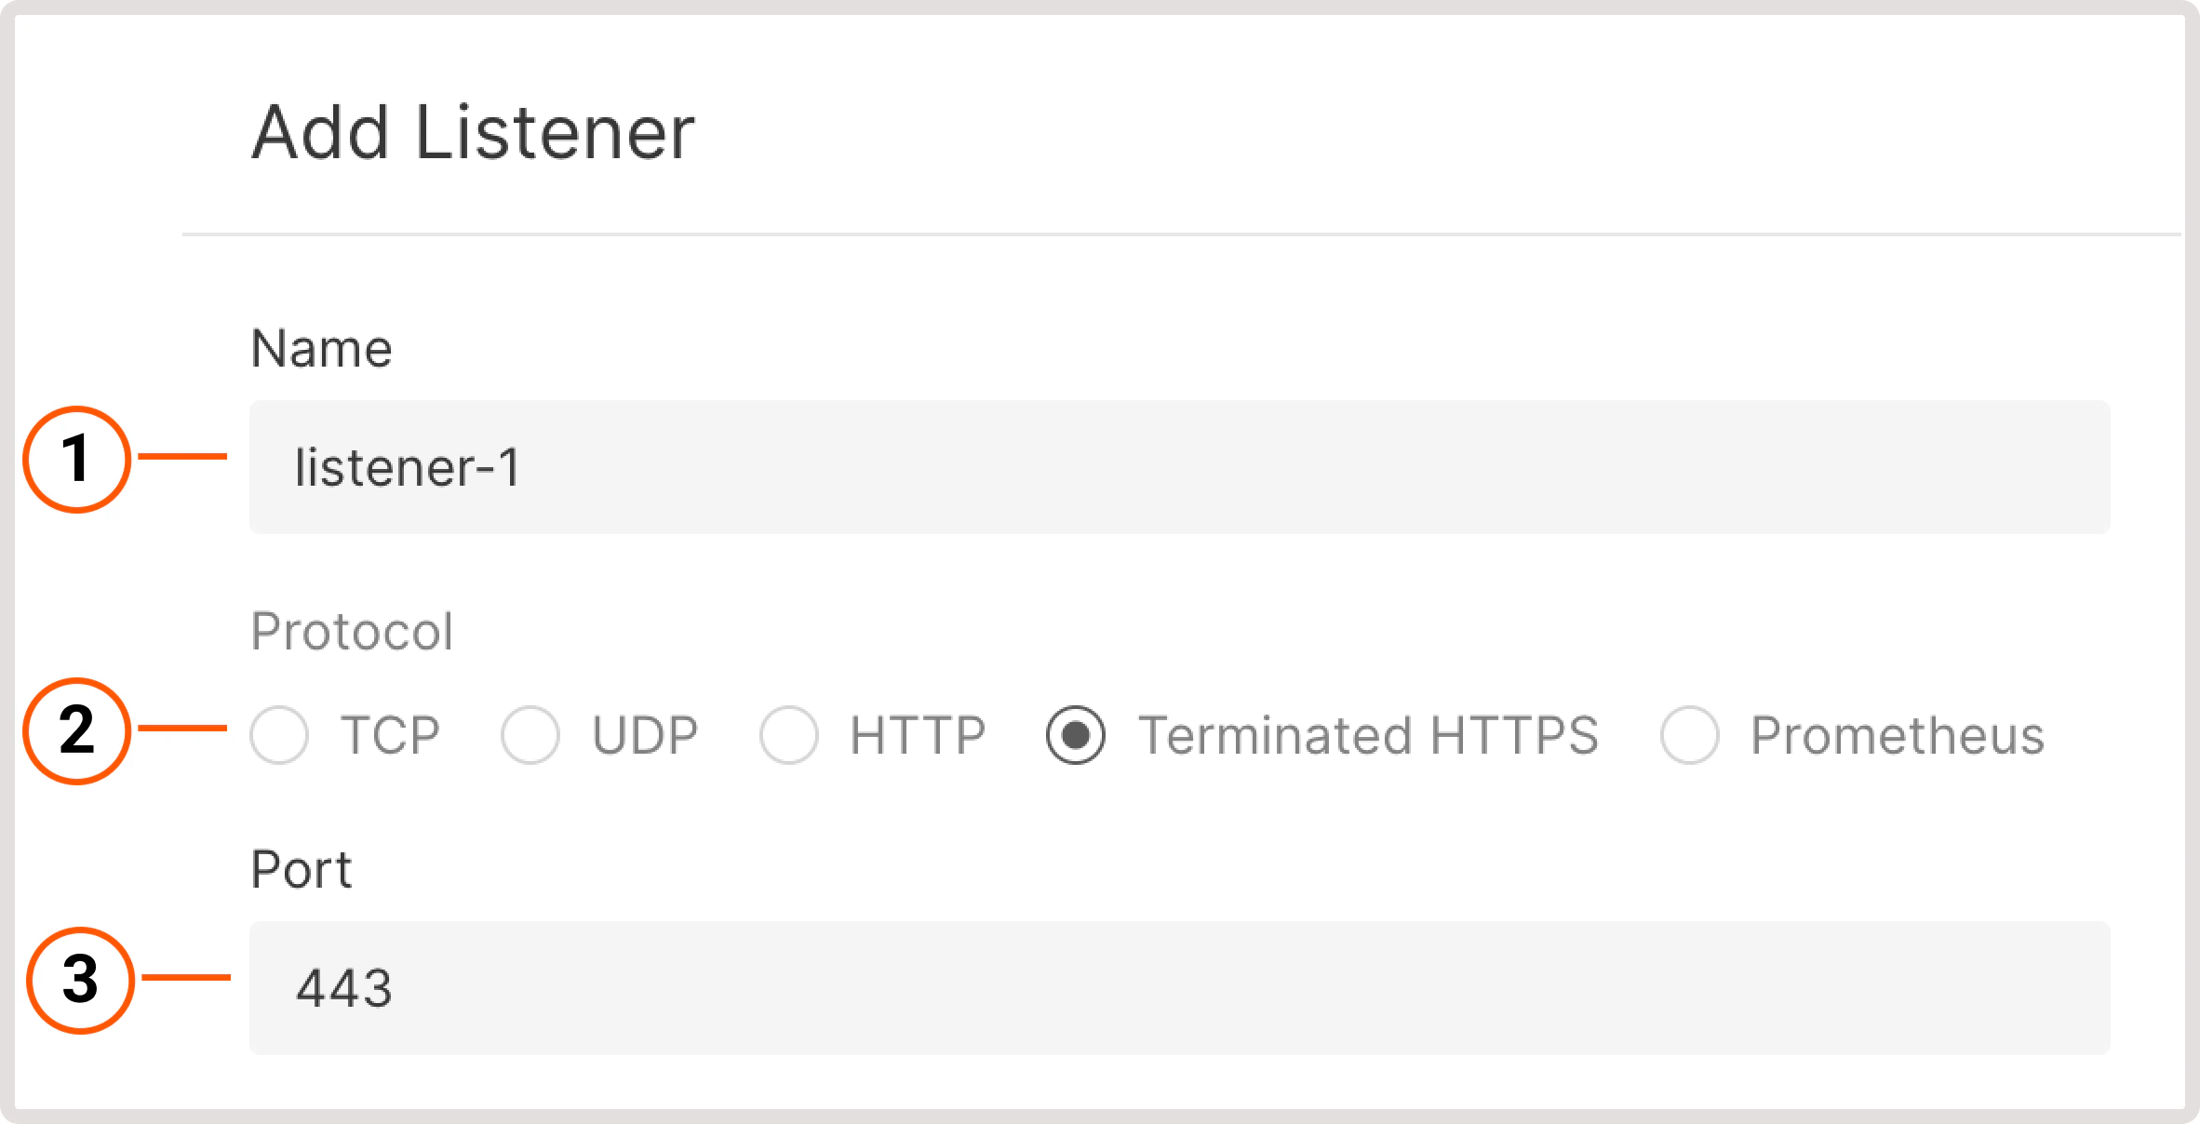Select the Prometheus protocol radio button
Image resolution: width=2200 pixels, height=1124 pixels.
[1689, 734]
